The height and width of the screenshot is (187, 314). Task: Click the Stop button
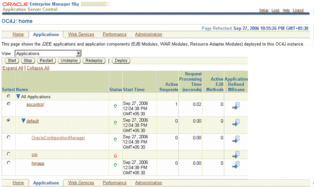28,60
